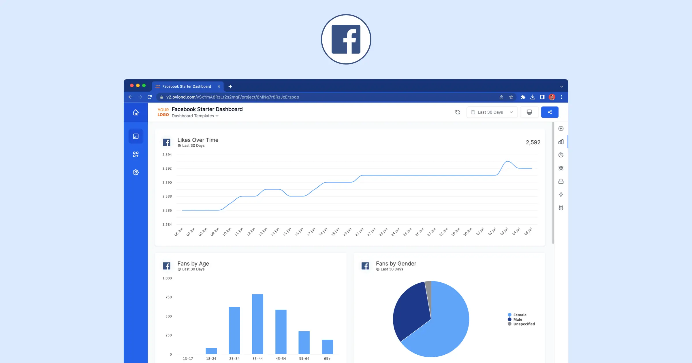Click the Likes Over Time widget title
The image size is (692, 363).
coord(198,140)
